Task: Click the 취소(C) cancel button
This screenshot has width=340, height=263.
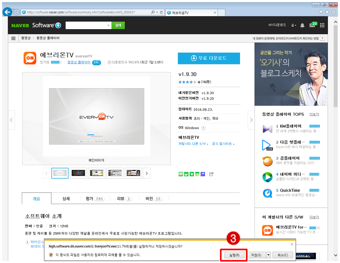Action: click(283, 255)
